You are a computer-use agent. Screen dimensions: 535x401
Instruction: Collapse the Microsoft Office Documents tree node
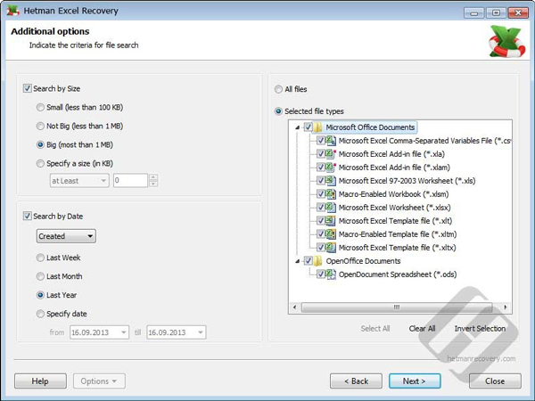click(297, 127)
